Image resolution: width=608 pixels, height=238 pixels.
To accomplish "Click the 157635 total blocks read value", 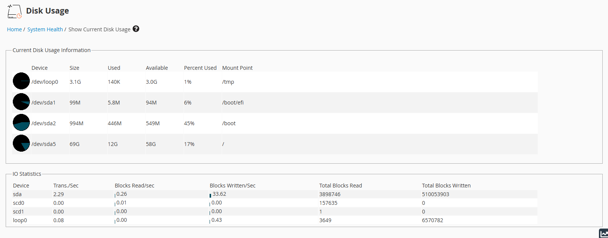I will (328, 203).
